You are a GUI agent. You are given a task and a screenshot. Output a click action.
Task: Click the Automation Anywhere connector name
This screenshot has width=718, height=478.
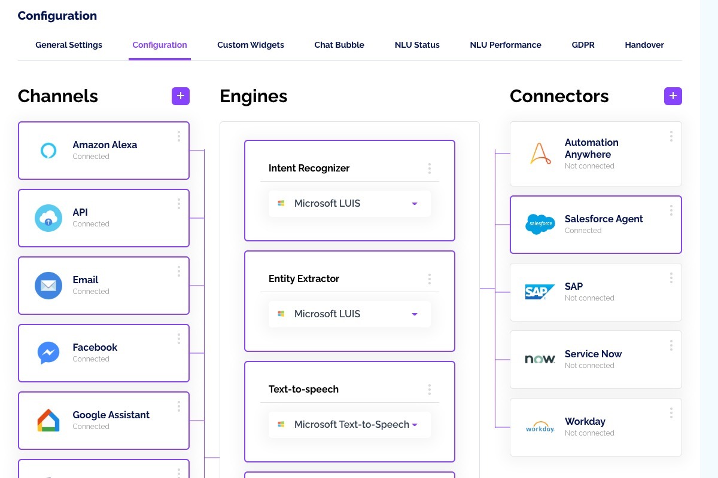coord(592,148)
